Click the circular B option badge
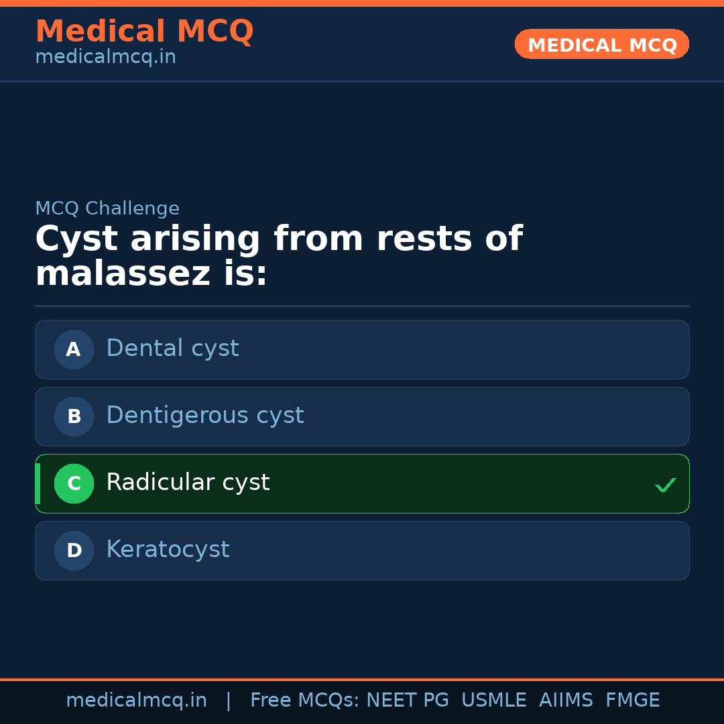 74,416
